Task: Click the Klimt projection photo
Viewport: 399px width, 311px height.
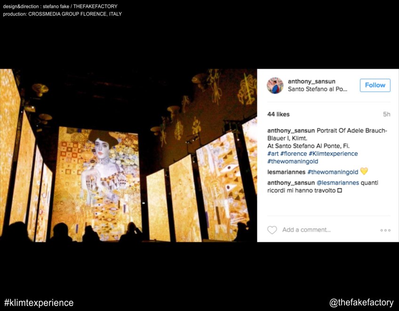Action: [x=128, y=155]
